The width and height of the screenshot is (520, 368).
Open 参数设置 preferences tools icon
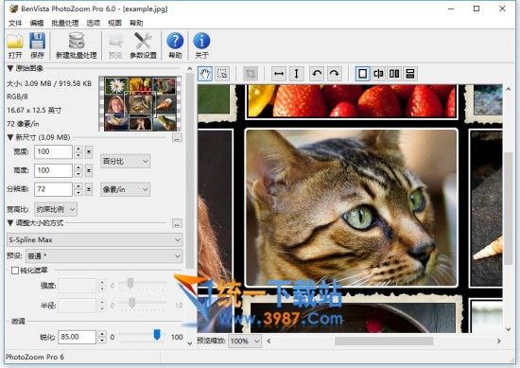tap(143, 45)
